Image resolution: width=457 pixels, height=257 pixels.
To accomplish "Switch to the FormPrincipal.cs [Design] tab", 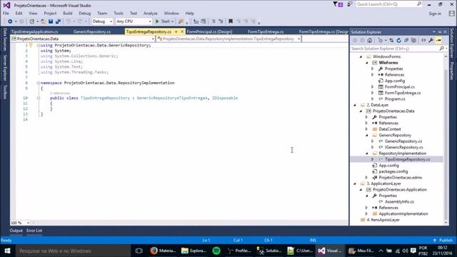I will click(209, 31).
